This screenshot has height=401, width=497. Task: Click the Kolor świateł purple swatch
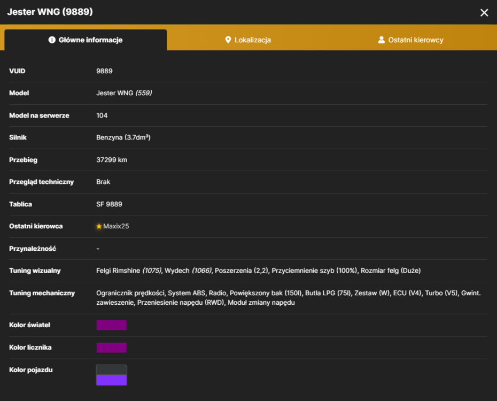[112, 325]
